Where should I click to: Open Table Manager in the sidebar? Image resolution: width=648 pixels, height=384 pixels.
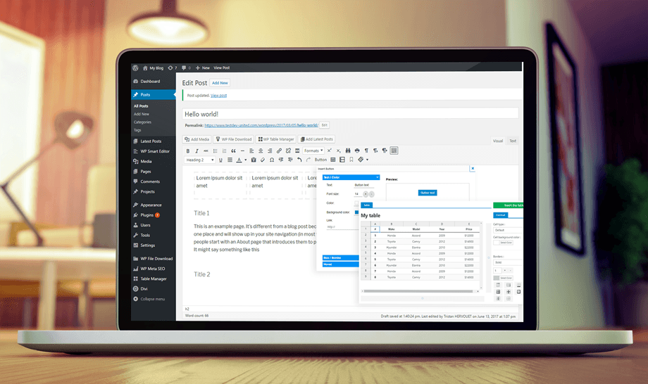tap(153, 279)
